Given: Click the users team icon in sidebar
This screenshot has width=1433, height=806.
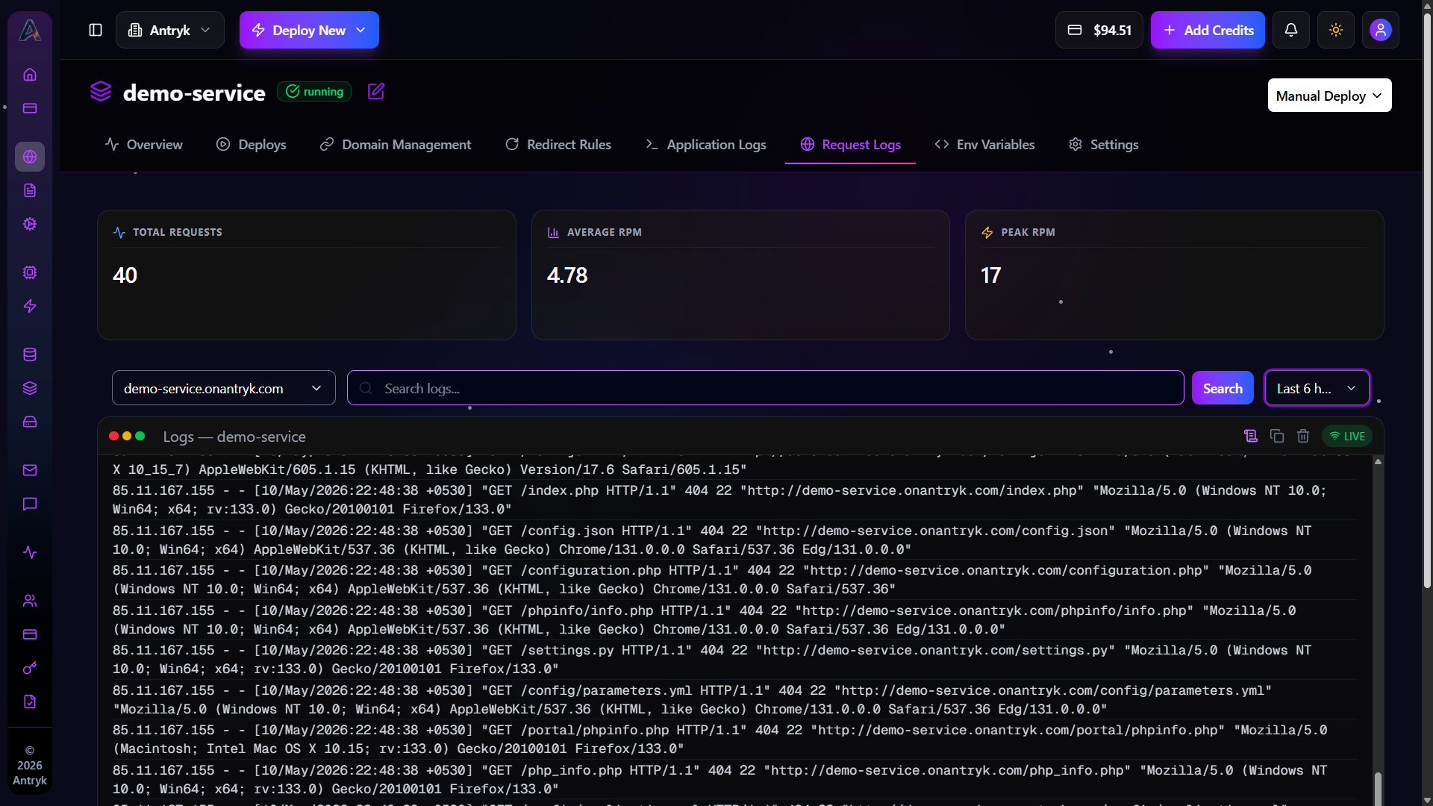Looking at the screenshot, I should (x=30, y=601).
